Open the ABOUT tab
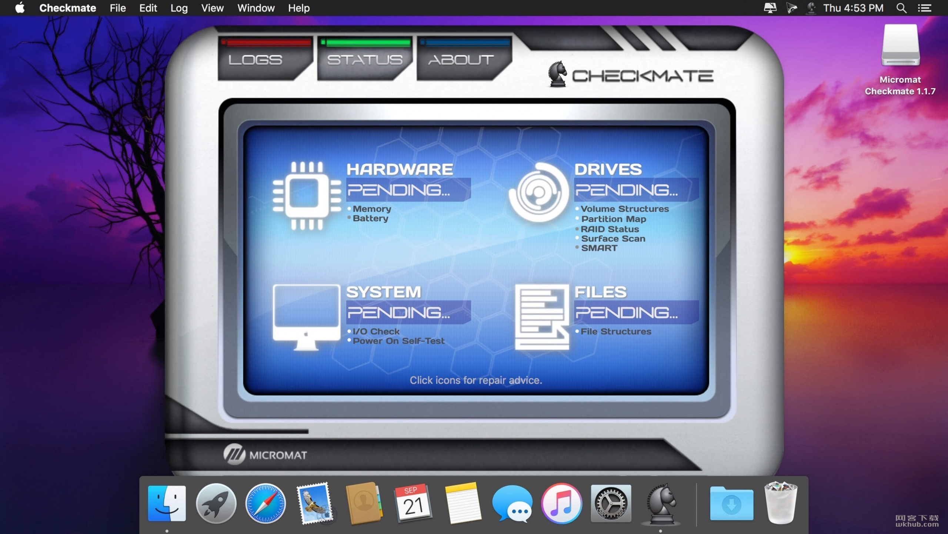Image resolution: width=948 pixels, height=534 pixels. click(x=464, y=58)
